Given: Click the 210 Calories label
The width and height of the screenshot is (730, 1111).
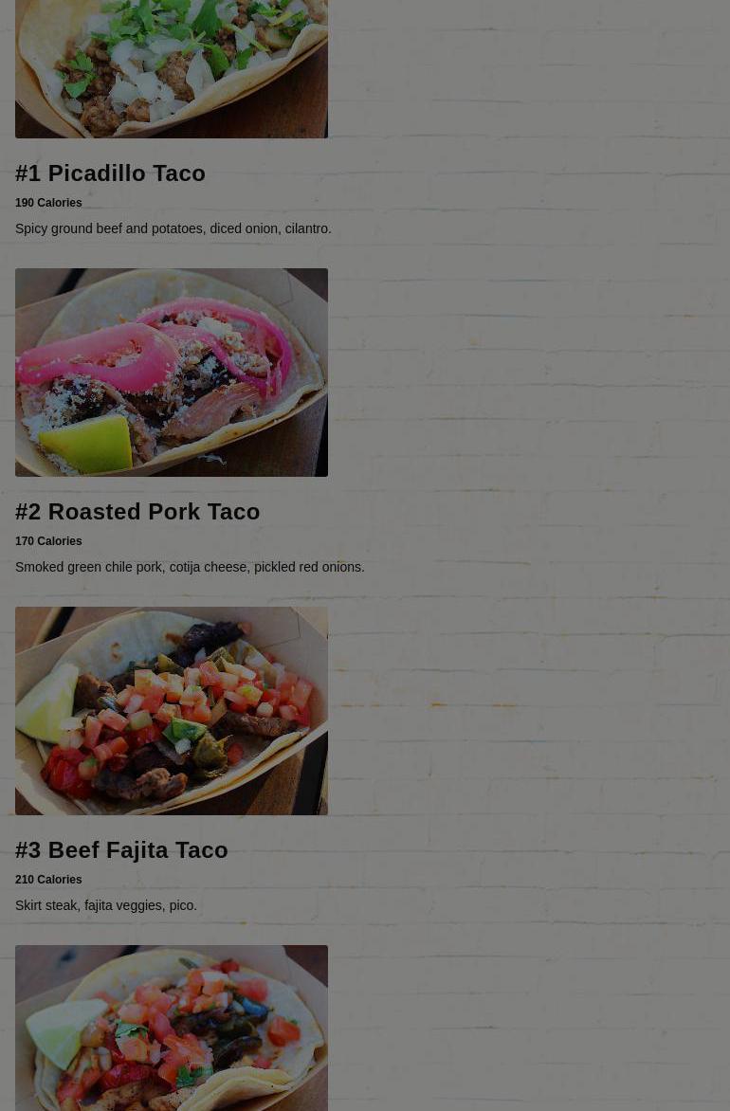Looking at the screenshot, I should click(48, 880).
